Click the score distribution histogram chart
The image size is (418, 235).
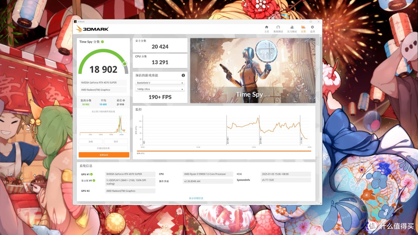coord(103,125)
